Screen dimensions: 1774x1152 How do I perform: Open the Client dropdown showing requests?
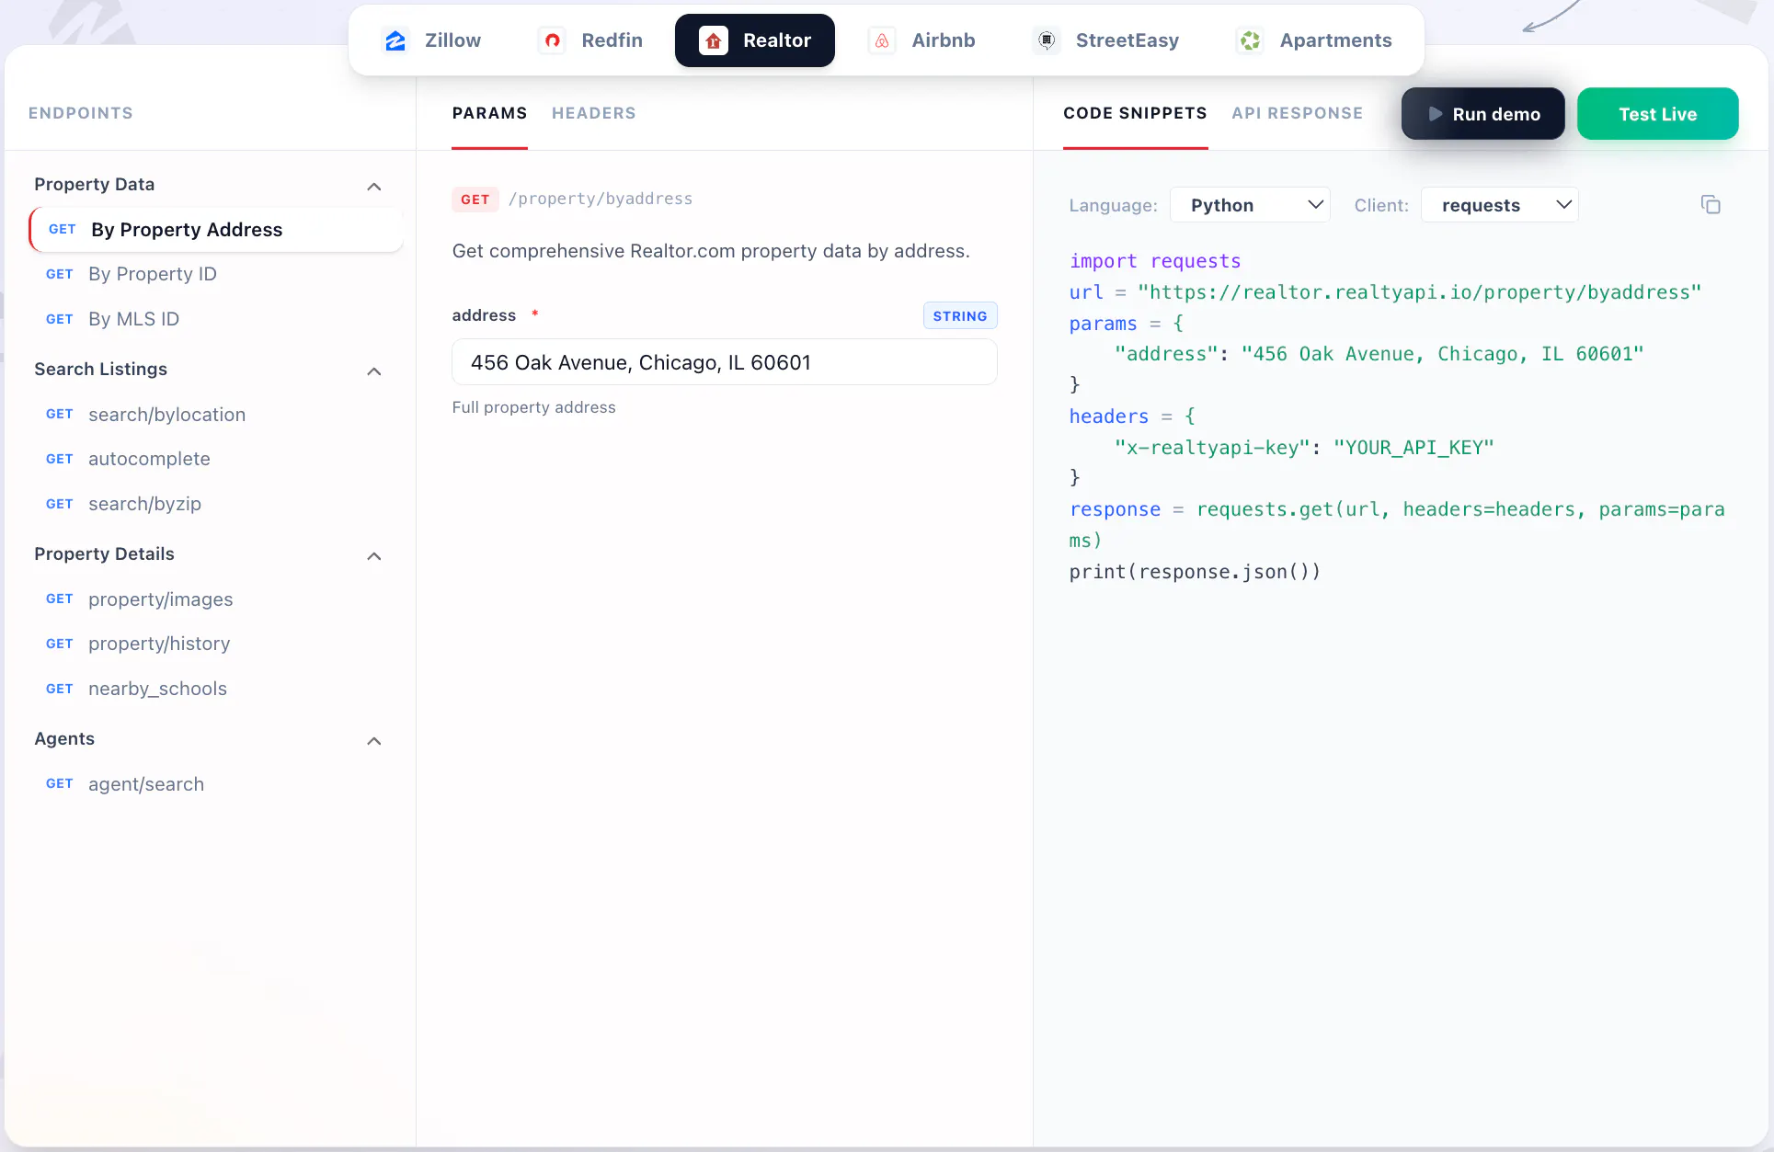click(x=1499, y=205)
